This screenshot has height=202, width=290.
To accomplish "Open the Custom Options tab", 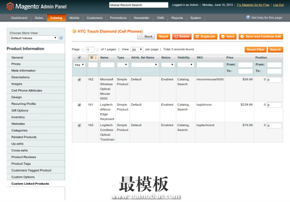I will coord(36,177).
